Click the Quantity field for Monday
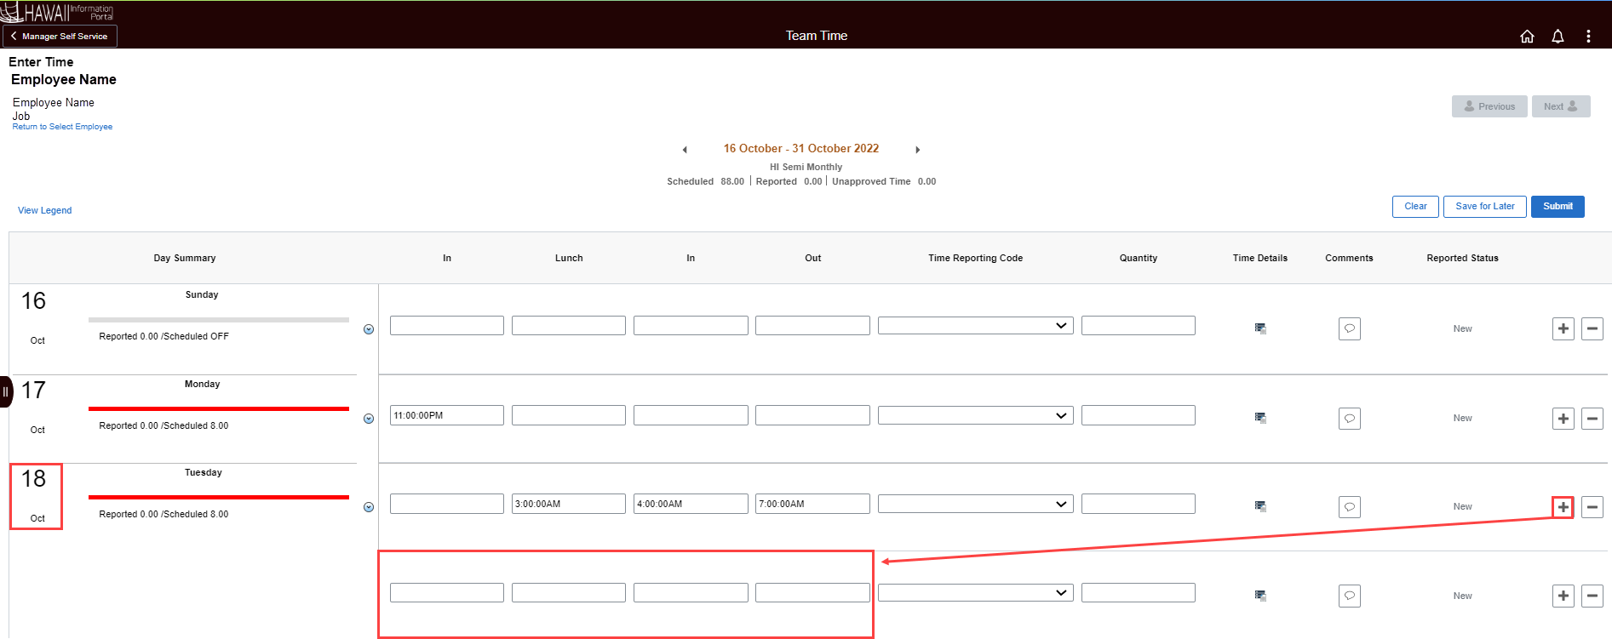This screenshot has width=1612, height=639. tap(1139, 415)
